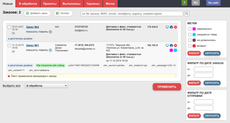Screen dimensions: 230x123
Task: Print Заказ №2 via printer icon
Action: (171, 27)
